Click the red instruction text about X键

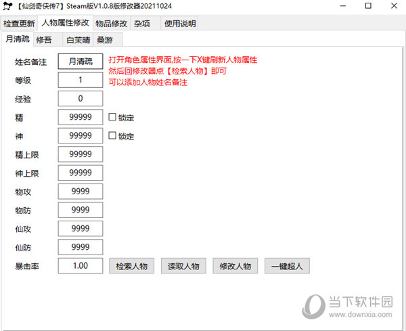pyautogui.click(x=183, y=60)
